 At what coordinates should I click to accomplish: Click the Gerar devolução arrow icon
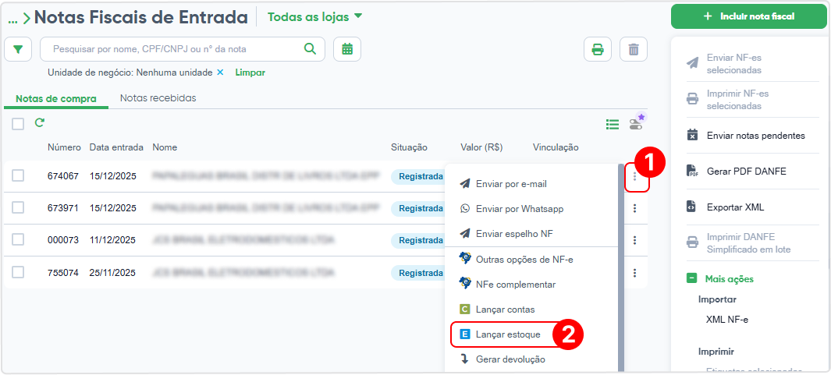465,359
